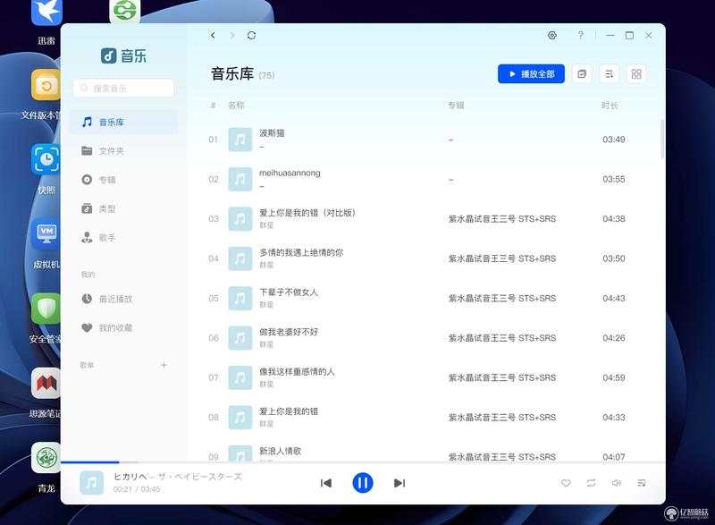
Task: Skip to previous track
Action: pos(325,483)
